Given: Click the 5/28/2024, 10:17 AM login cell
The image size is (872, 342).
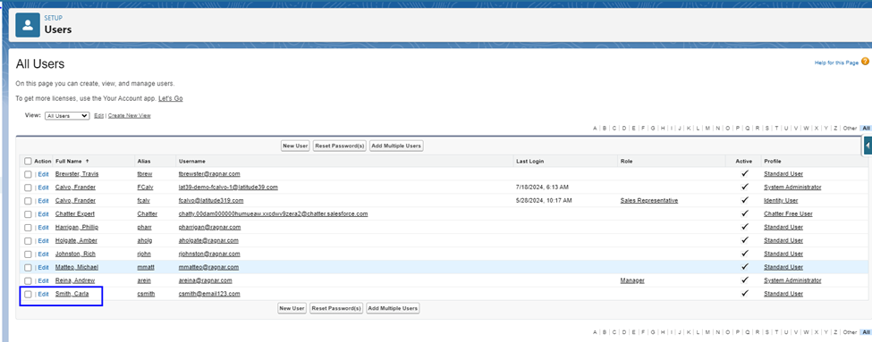Looking at the screenshot, I should point(544,200).
